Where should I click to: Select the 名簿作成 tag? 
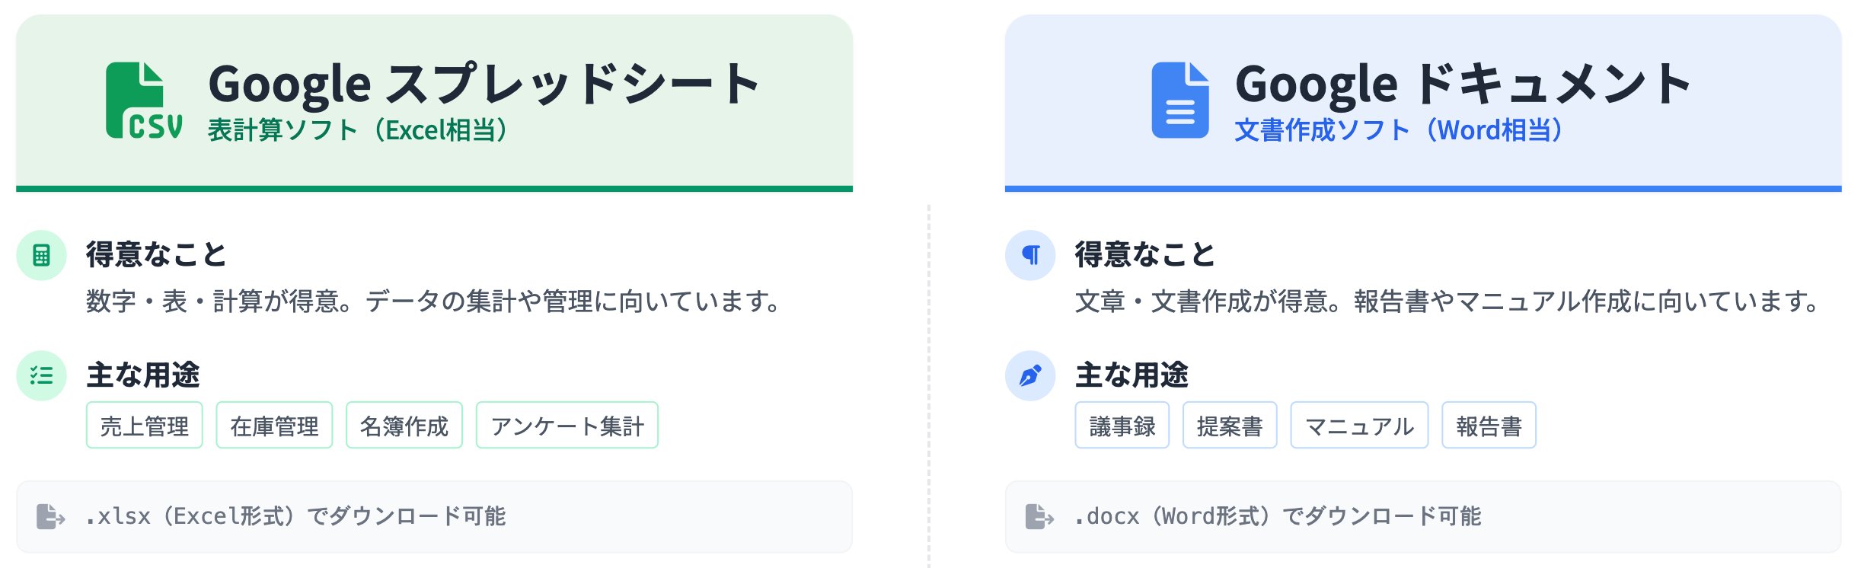coord(404,426)
